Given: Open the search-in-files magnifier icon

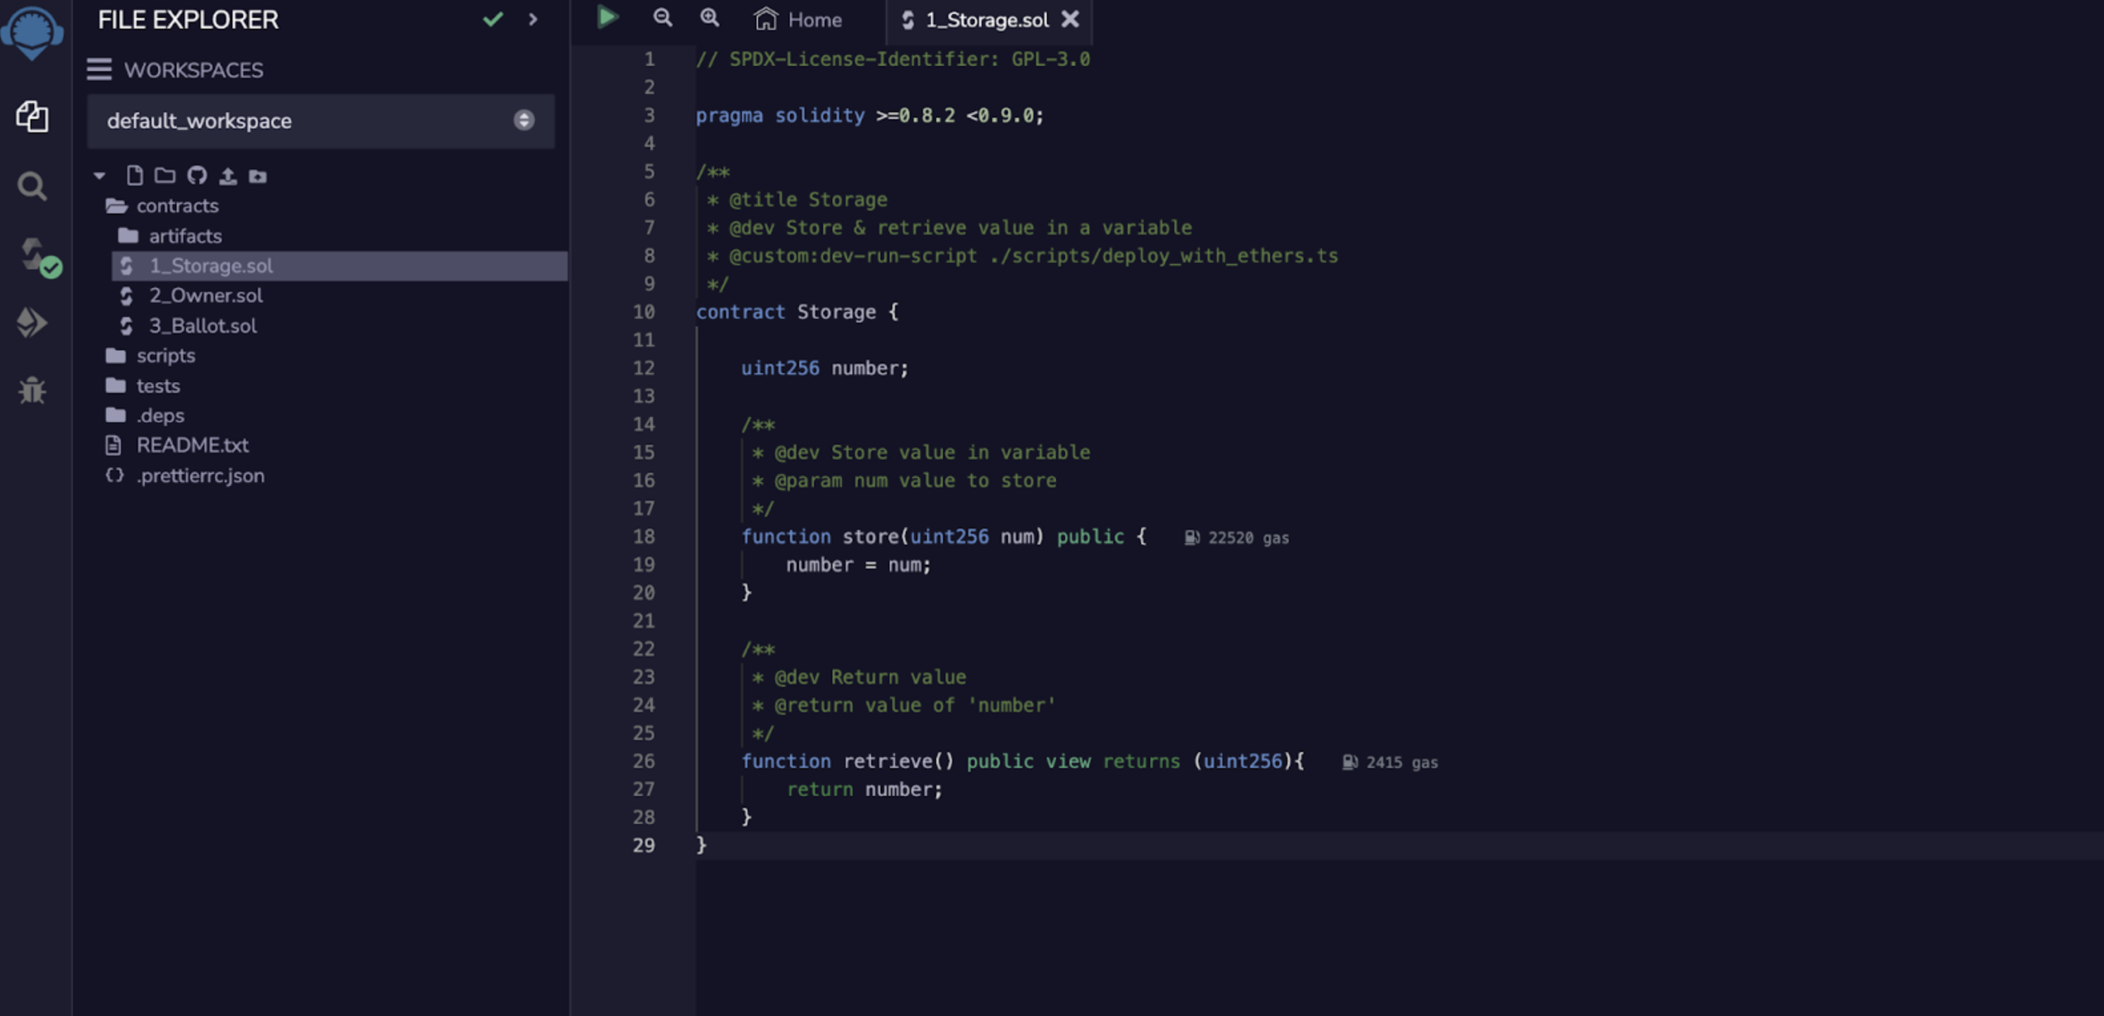Looking at the screenshot, I should click(x=32, y=186).
